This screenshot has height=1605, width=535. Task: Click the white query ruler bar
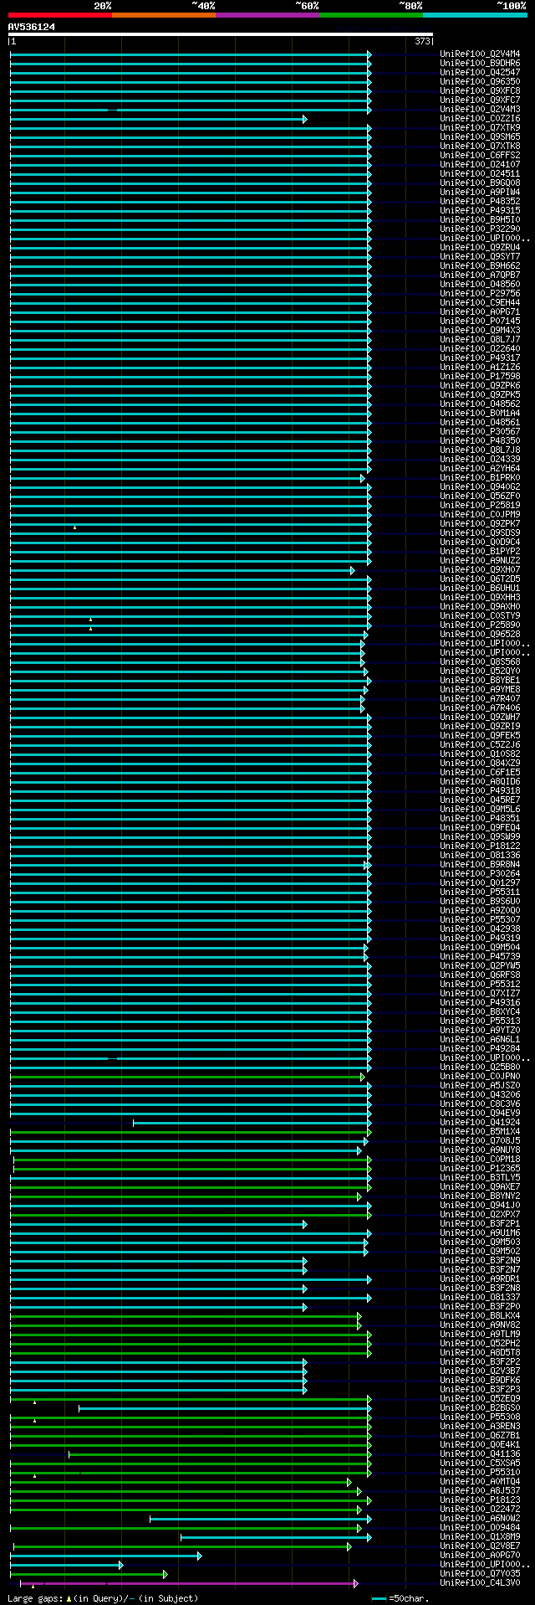(x=221, y=34)
